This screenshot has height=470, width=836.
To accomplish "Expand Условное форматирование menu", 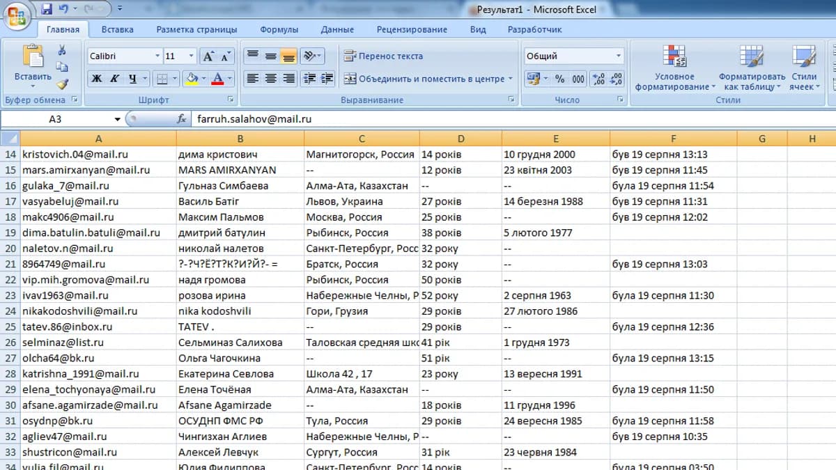I will click(x=675, y=68).
